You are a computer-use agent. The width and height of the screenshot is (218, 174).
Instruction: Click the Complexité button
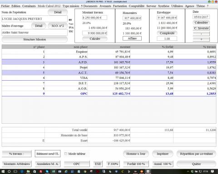point(167,33)
